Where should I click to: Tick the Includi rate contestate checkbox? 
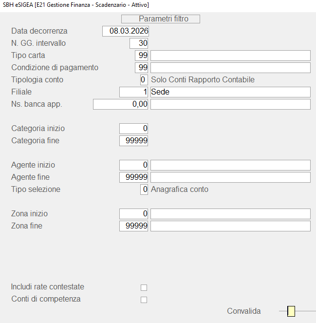coord(144,287)
